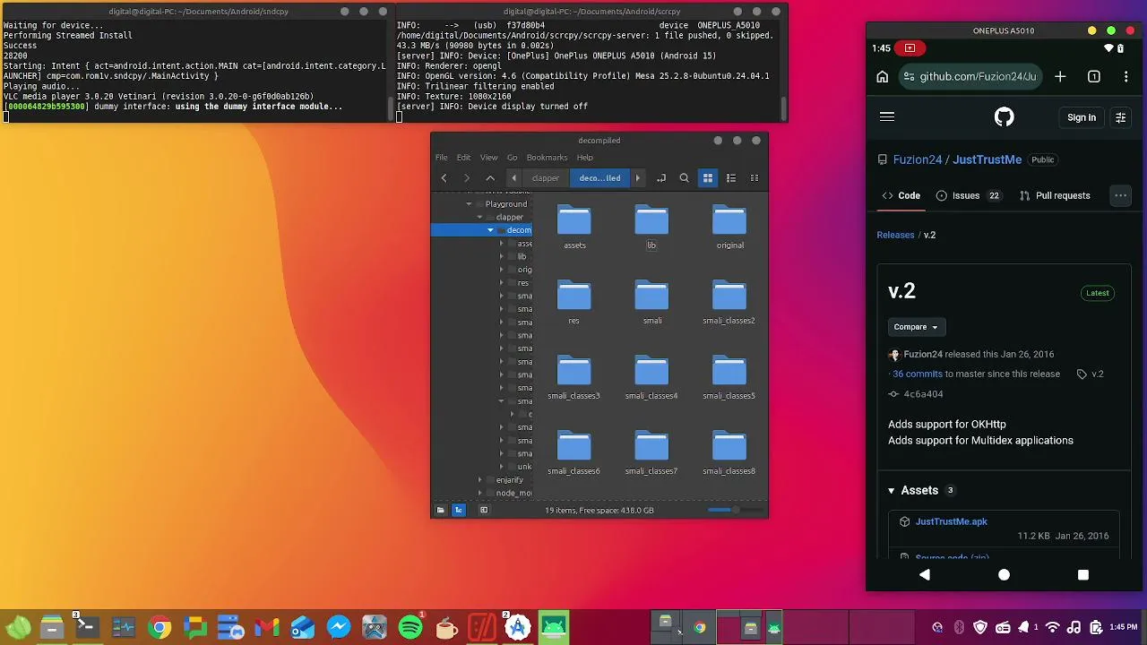The height and width of the screenshot is (645, 1147).
Task: Open the 36 commits link
Action: click(918, 374)
